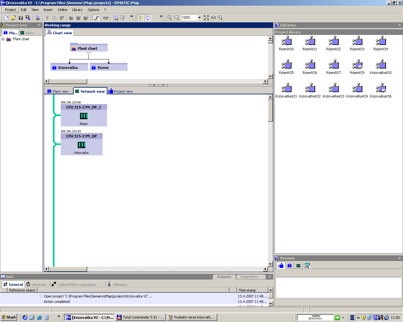The image size is (403, 322).
Task: Open the Insert menu
Action: click(48, 10)
